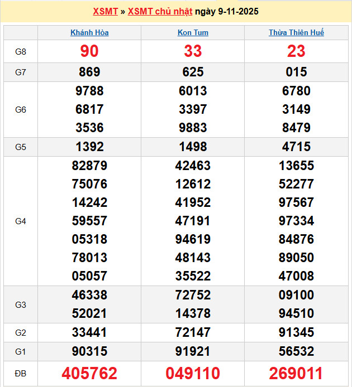Click the G3 number 46338
The image size is (352, 387).
click(89, 295)
